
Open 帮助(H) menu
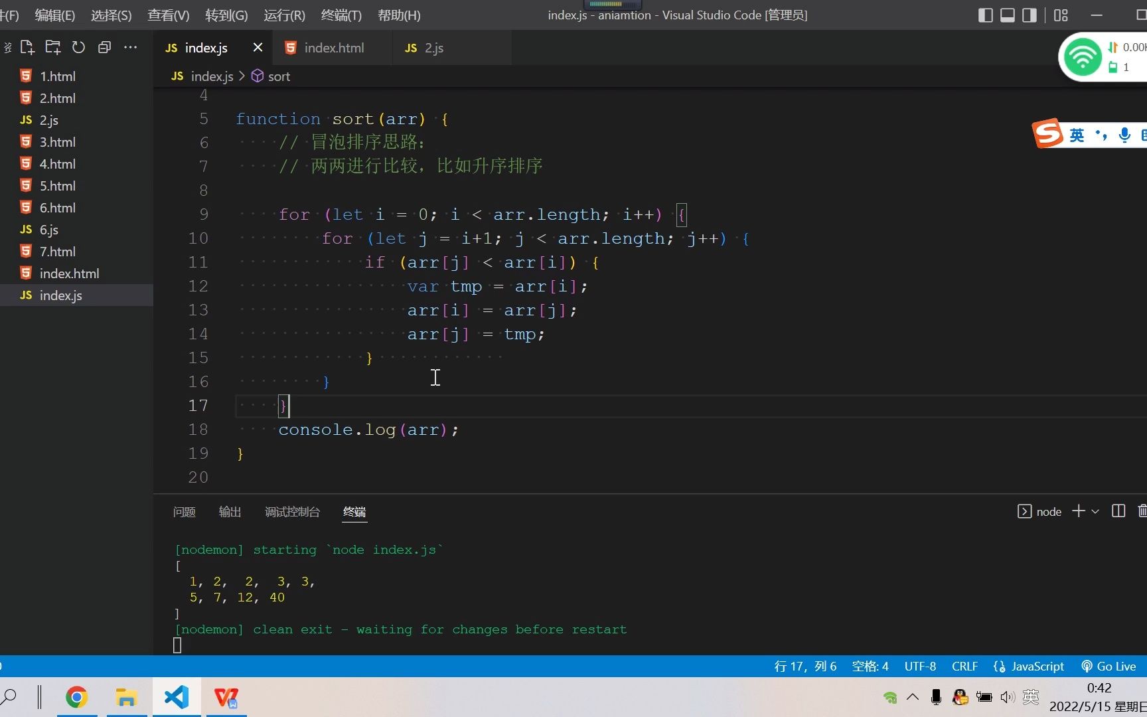pos(399,15)
